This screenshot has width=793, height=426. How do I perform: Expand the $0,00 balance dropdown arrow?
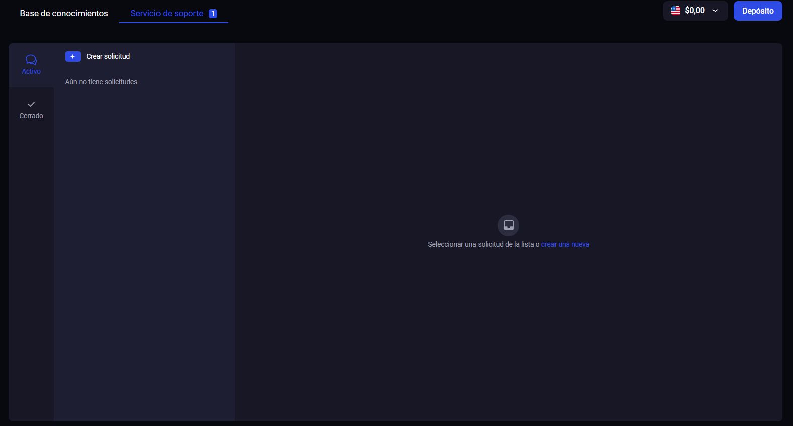pyautogui.click(x=715, y=11)
